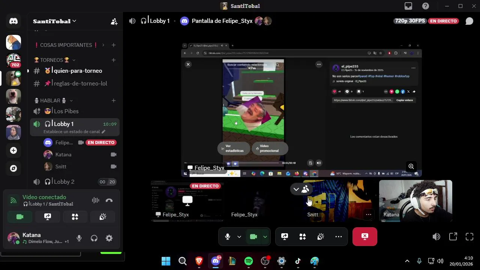Open TikTok app from taskbar
Screen dimensions: 480x270
point(298,261)
